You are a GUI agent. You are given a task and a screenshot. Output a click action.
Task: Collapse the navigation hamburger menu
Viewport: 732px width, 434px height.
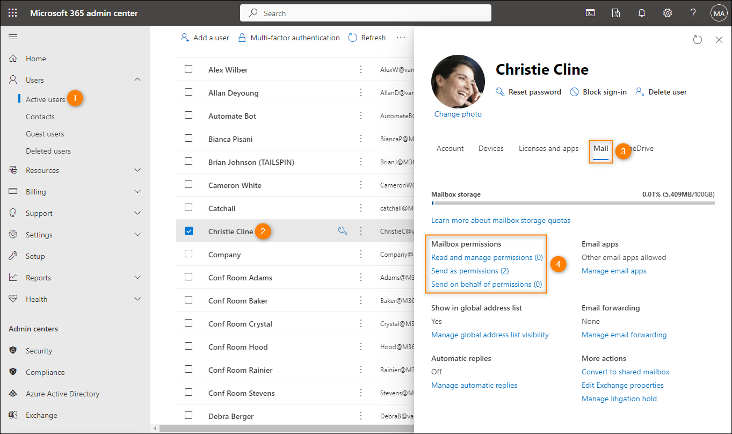click(x=13, y=37)
